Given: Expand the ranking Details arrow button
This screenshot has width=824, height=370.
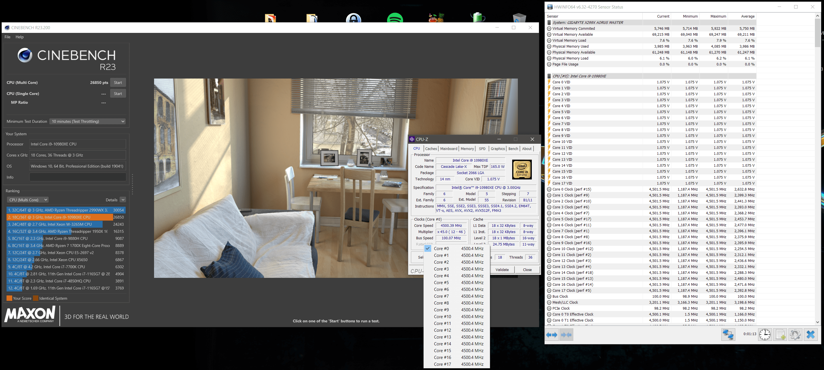Looking at the screenshot, I should (x=123, y=200).
